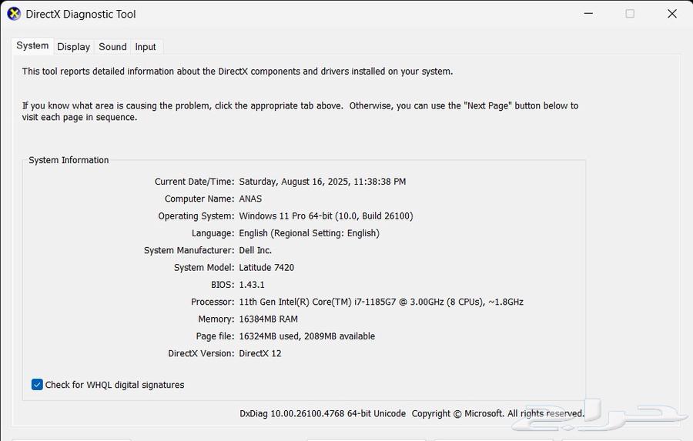Image resolution: width=693 pixels, height=441 pixels.
Task: Click the Windows 11 Pro operating system value
Action: 326,216
